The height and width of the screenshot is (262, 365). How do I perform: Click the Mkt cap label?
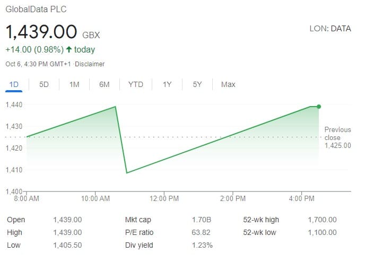click(x=138, y=220)
